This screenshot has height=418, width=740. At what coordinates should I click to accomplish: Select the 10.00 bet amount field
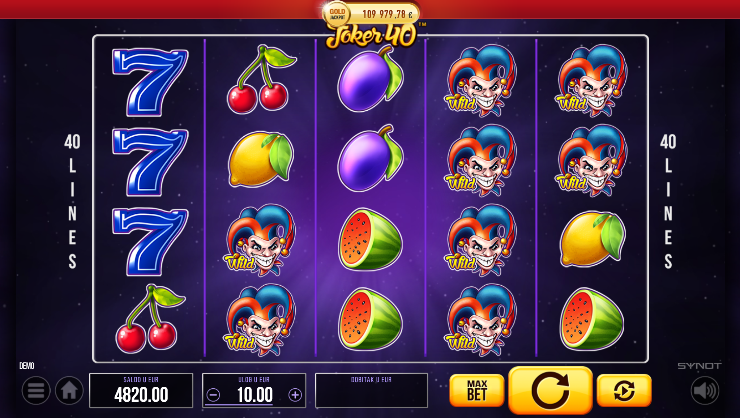tap(254, 394)
